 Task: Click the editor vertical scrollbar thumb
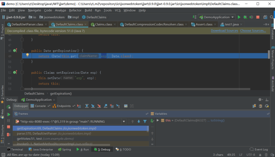[x=269, y=55]
